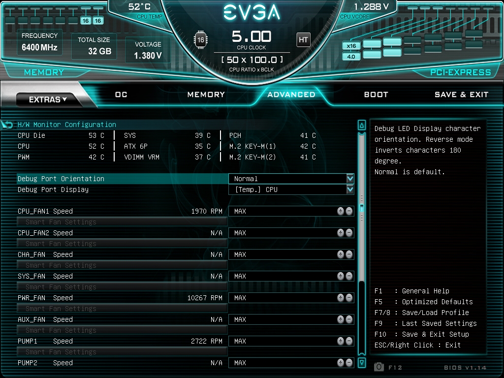Screen dimensions: 504x378
Task: Click the 16-core CPU chip icon
Action: [x=201, y=40]
